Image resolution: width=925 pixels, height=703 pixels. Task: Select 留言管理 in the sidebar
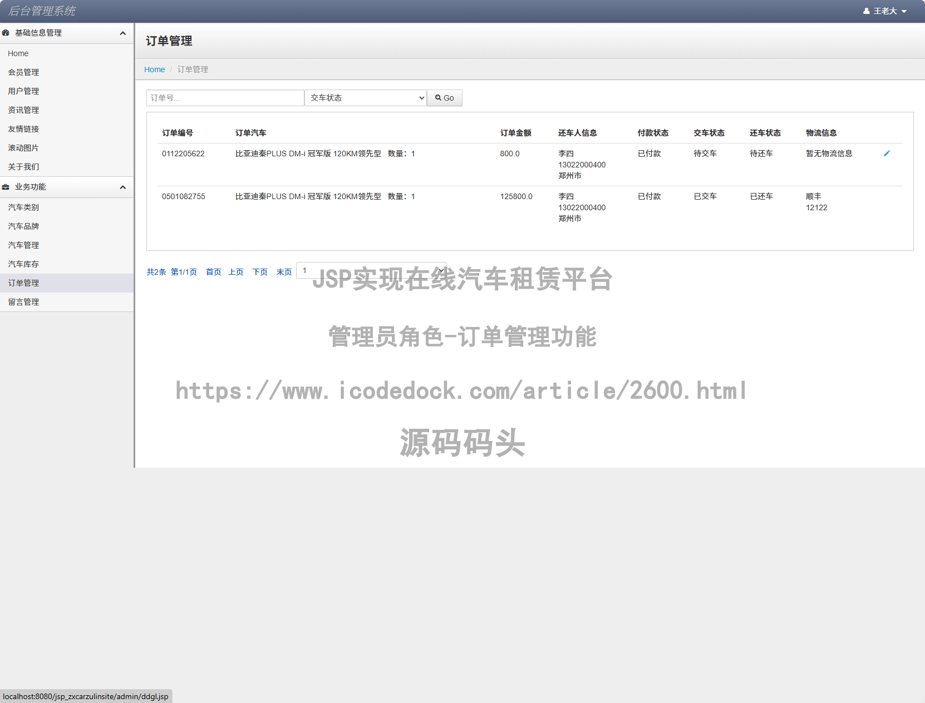coord(23,302)
